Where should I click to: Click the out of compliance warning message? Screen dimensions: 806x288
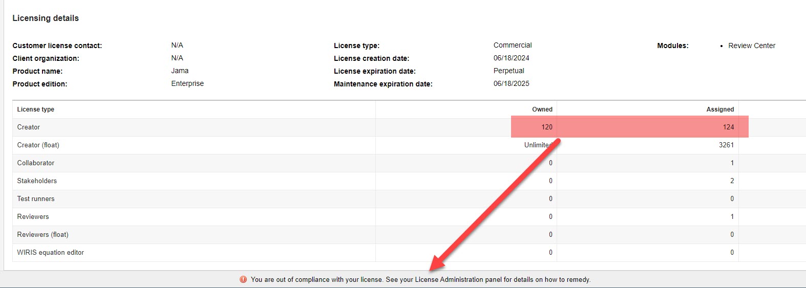point(420,279)
